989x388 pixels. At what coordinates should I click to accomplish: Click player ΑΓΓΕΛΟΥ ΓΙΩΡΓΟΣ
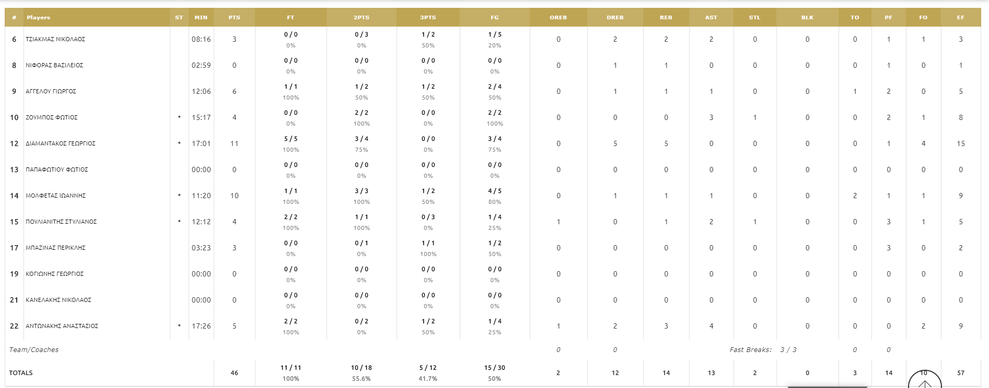click(x=51, y=92)
